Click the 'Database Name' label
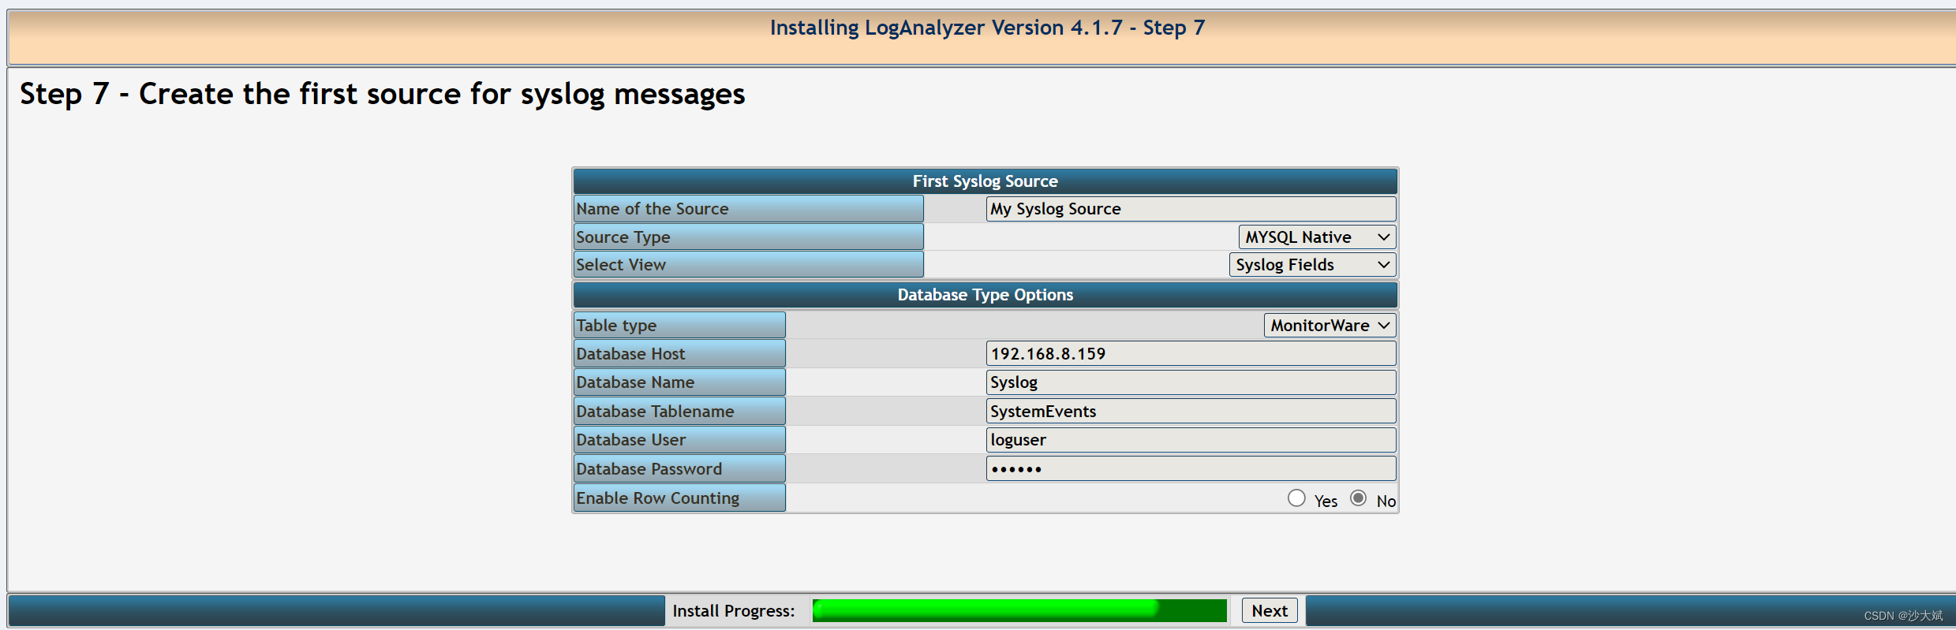1956x630 pixels. pyautogui.click(x=679, y=382)
